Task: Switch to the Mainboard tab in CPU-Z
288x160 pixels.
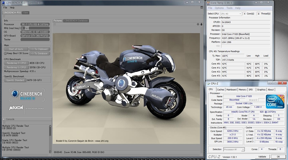Action: coord(231,89)
